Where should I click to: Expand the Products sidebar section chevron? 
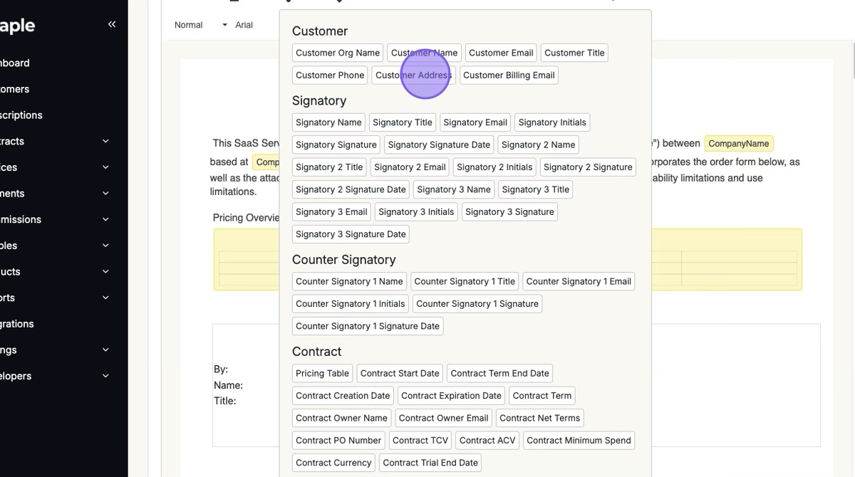pos(105,272)
